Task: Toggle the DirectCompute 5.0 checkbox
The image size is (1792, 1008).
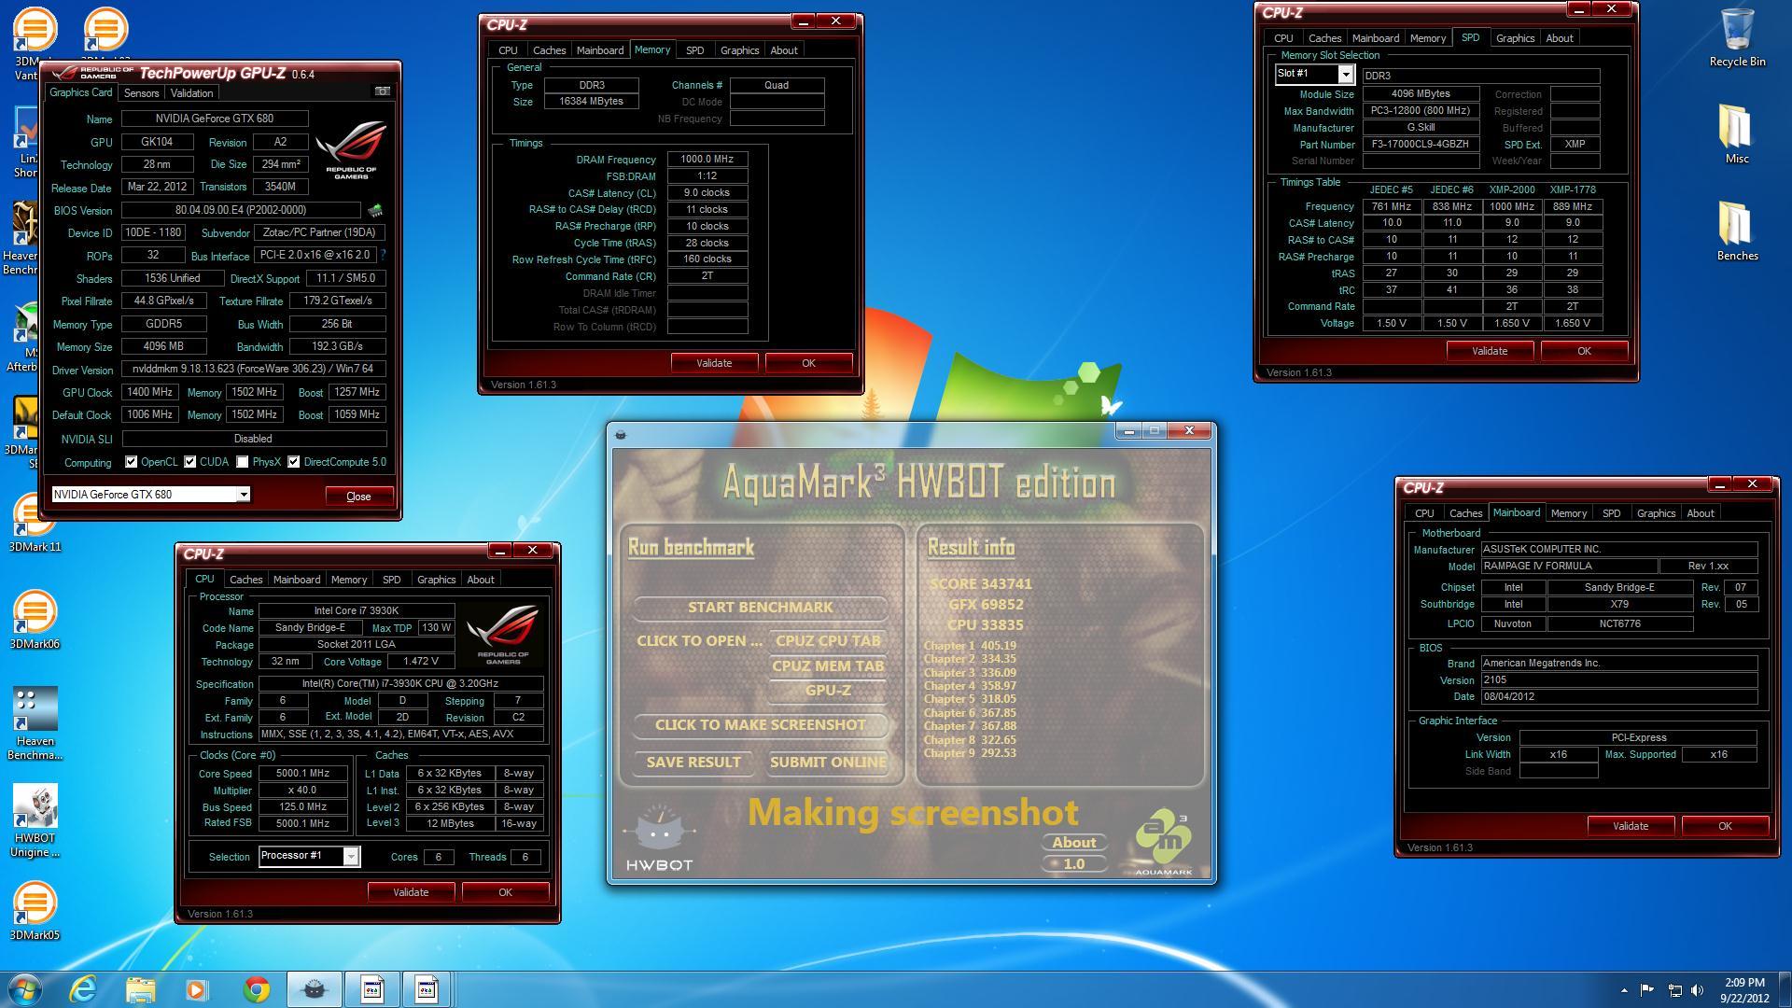Action: [294, 462]
